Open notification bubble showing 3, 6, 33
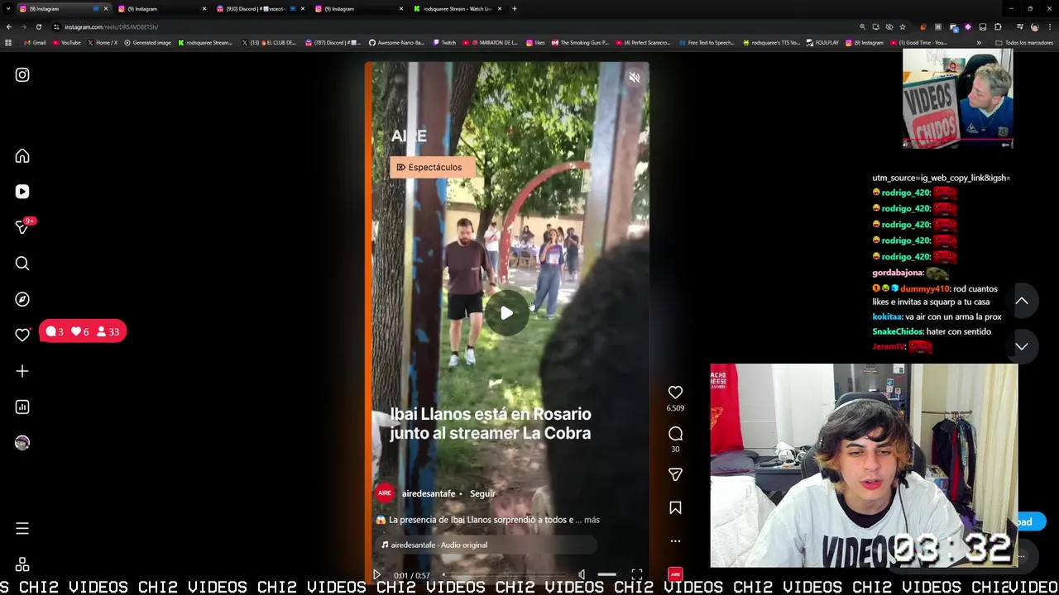Viewport: 1059px width, 595px height. pos(83,332)
